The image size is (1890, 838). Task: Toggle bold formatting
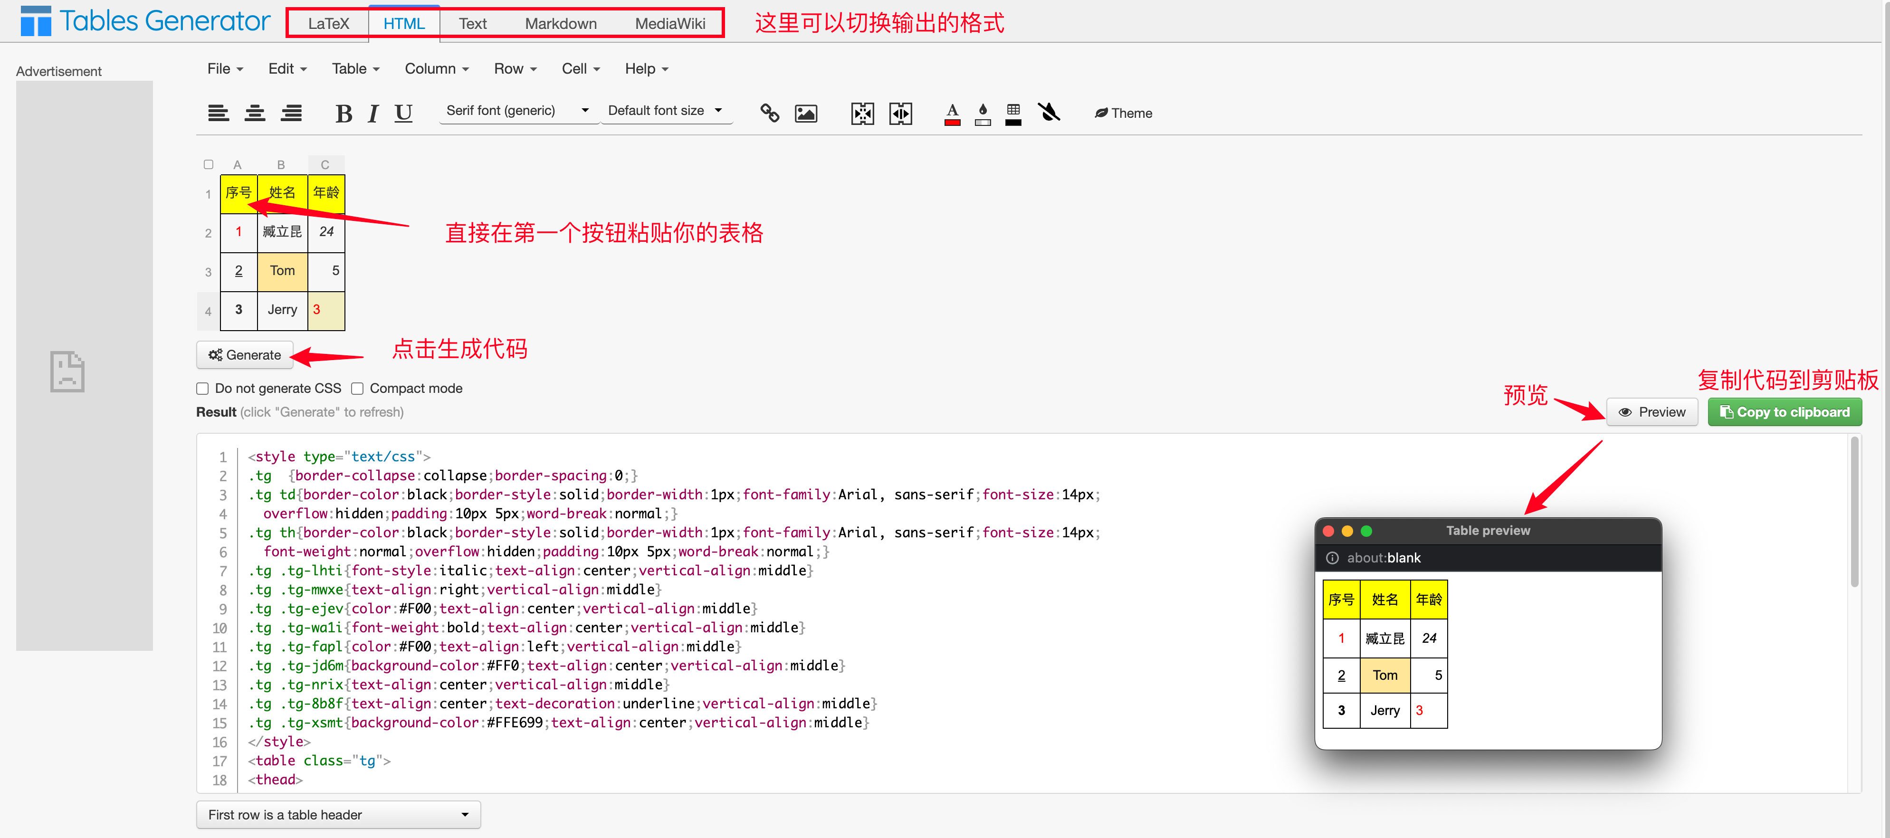(x=344, y=113)
